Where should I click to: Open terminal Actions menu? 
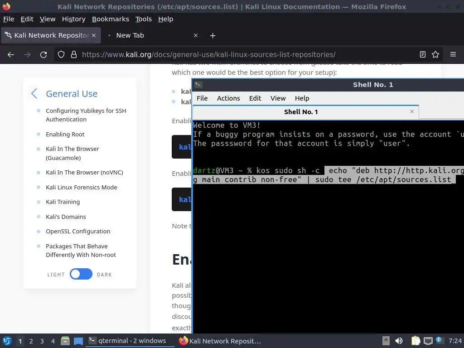click(228, 98)
